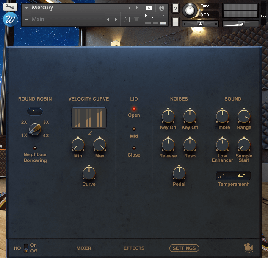
Task: Click the stereo pan slider
Action: [200, 24]
